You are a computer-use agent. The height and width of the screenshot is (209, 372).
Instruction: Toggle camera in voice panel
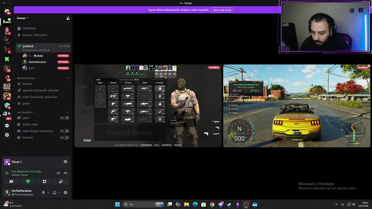pyautogui.click(x=11, y=181)
